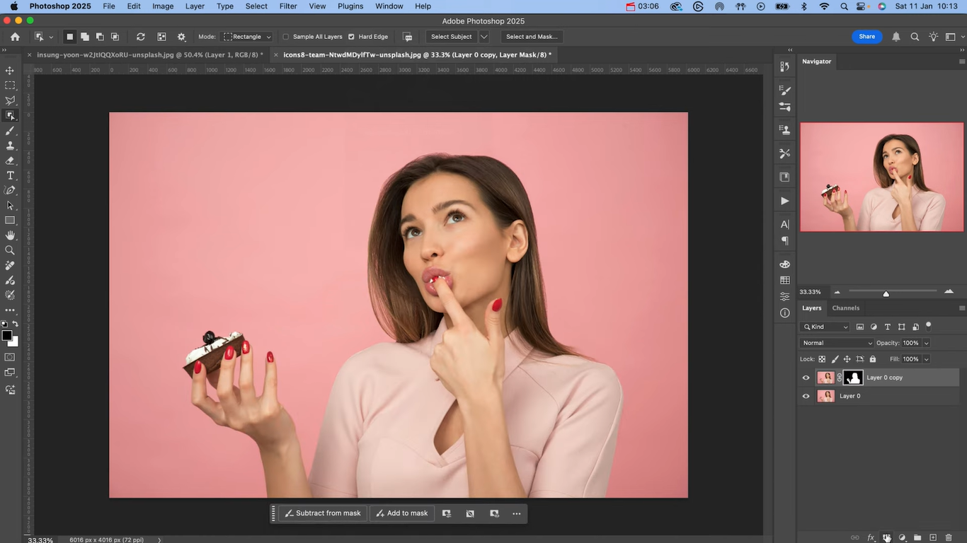The image size is (967, 543).
Task: Hide the Layer 0 copy layer
Action: pos(806,378)
